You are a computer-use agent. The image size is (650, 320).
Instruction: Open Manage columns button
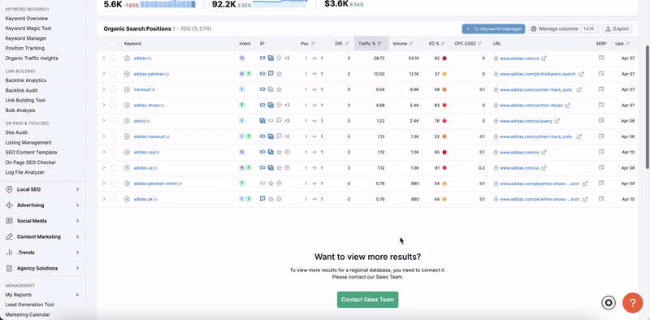(563, 28)
